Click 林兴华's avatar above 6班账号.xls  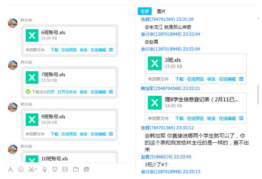[x=13, y=23]
